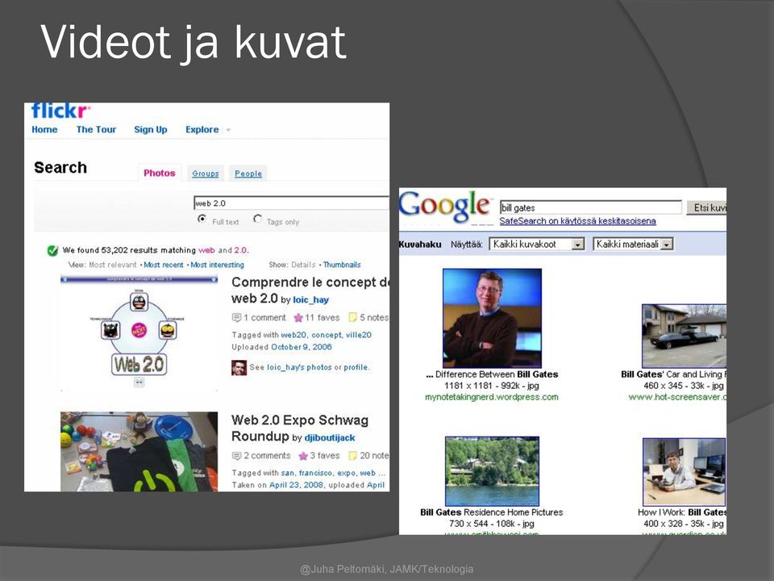Click the Explore menu item
The height and width of the screenshot is (581, 774).
pyautogui.click(x=202, y=129)
